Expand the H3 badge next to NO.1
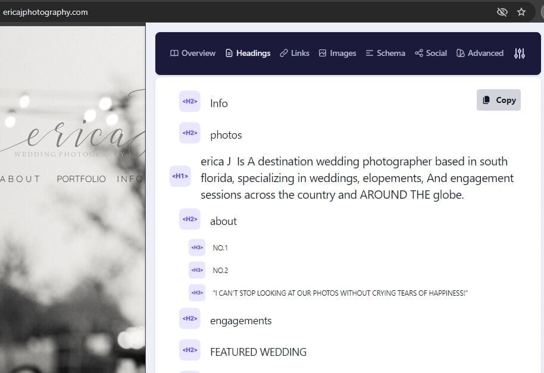Screen dimensions: 544x373 pyautogui.click(x=197, y=247)
